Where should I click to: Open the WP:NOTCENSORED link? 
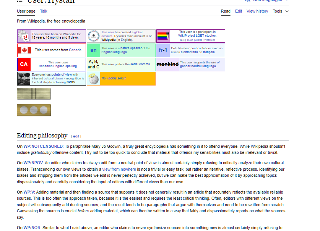tap(43, 146)
